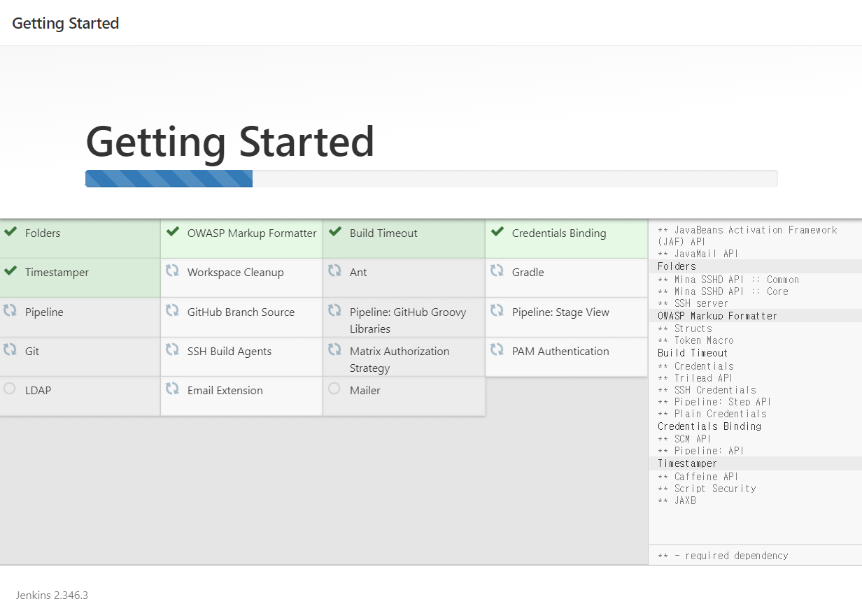Click the Build Timeout success checkmark
Image resolution: width=862 pixels, height=606 pixels.
[x=334, y=232]
